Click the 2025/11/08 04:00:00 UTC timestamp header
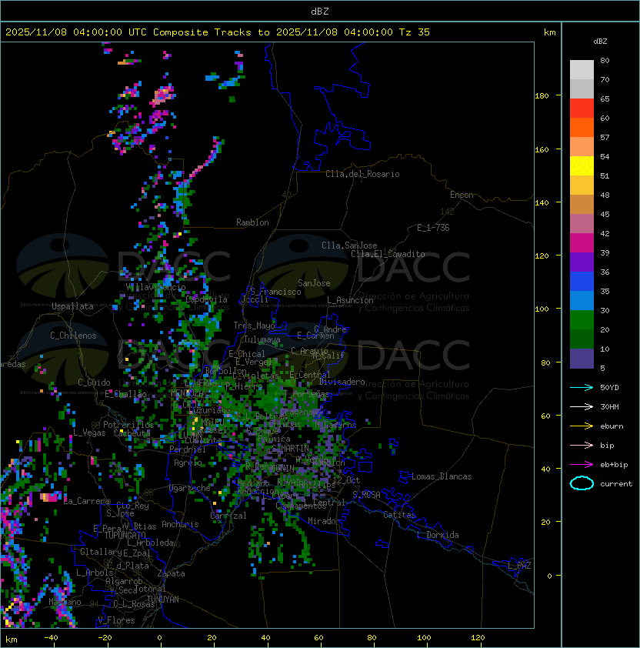The height and width of the screenshot is (648, 640). [x=75, y=32]
